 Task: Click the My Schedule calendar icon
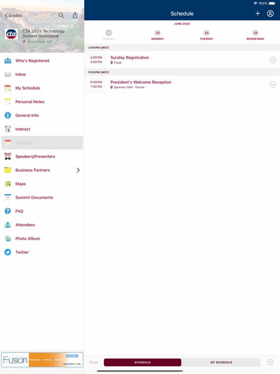click(x=8, y=88)
